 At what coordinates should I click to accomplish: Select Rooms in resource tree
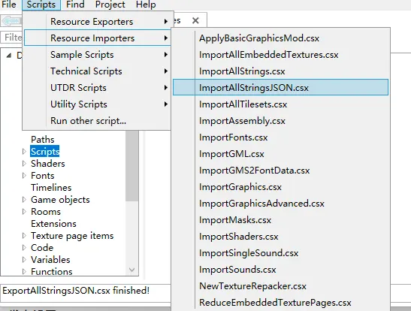tap(46, 212)
